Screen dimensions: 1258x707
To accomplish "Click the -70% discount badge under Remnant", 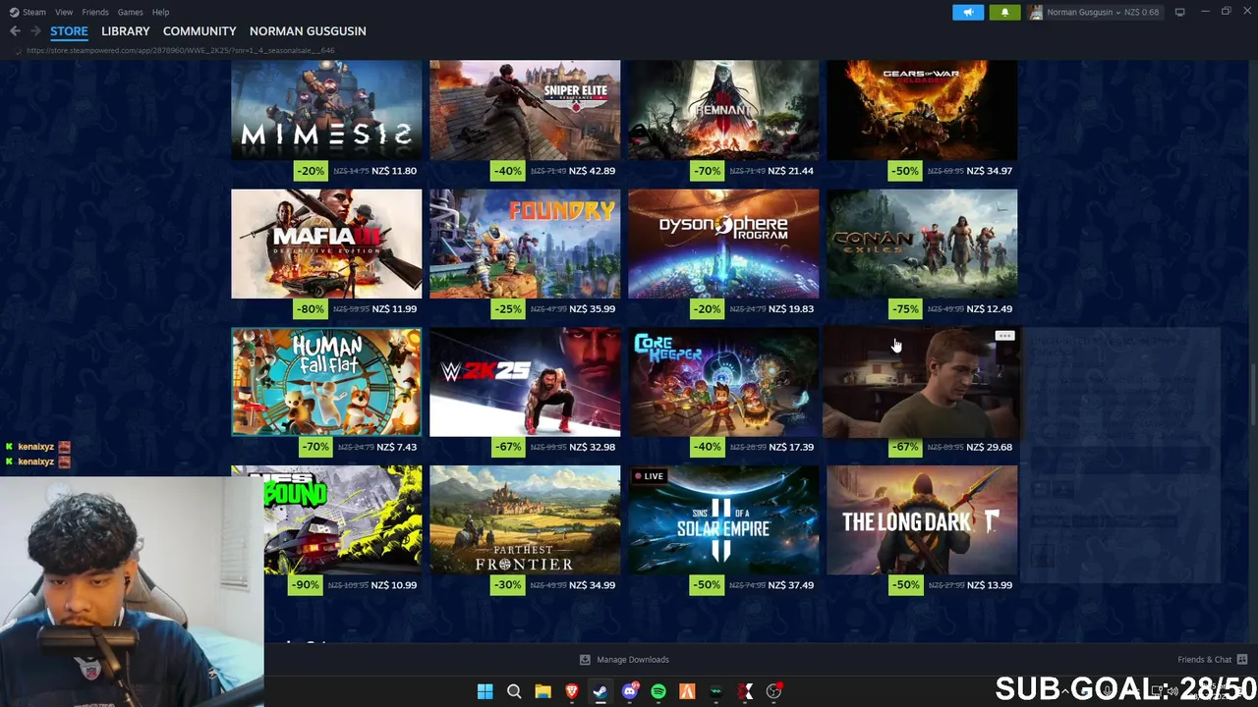I will (x=707, y=171).
